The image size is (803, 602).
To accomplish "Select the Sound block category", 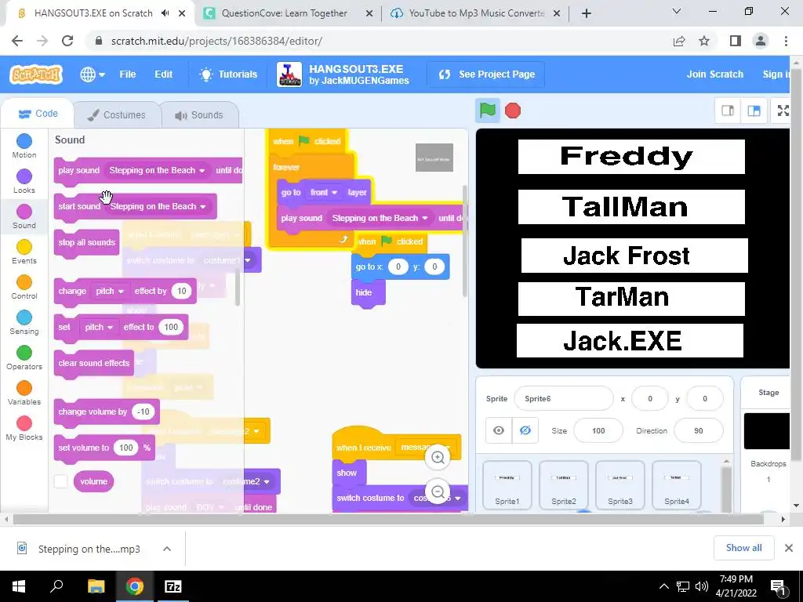I will [x=24, y=217].
